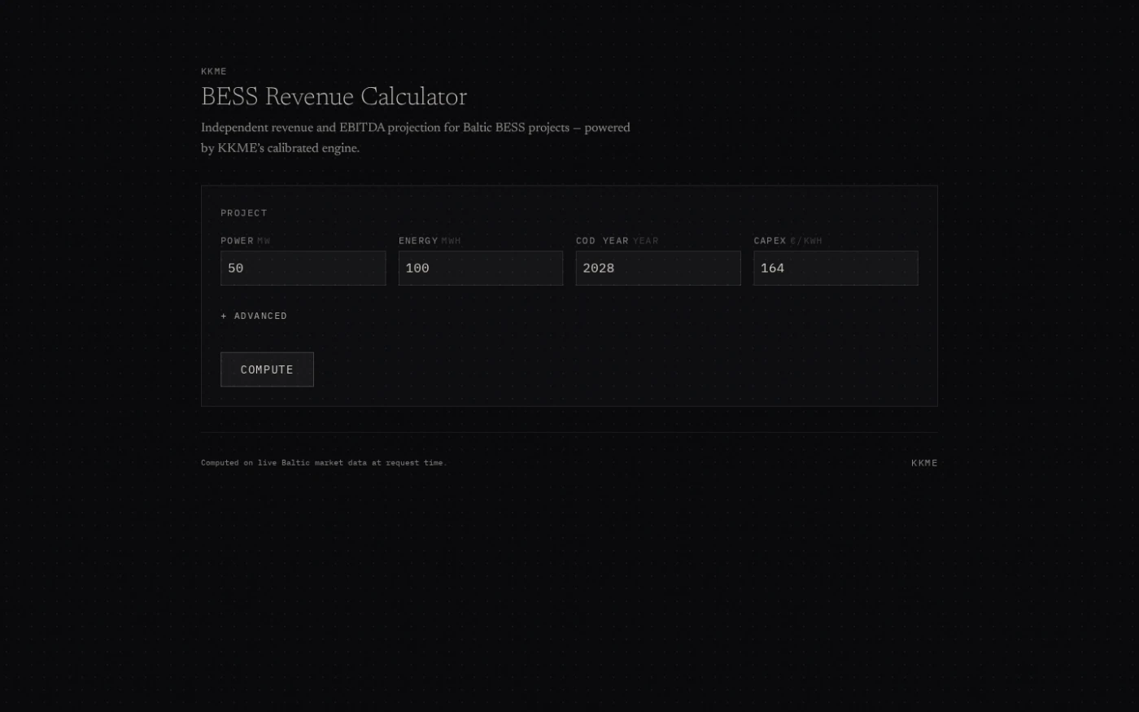Click the POWER field label
This screenshot has width=1139, height=712.
[x=237, y=241]
